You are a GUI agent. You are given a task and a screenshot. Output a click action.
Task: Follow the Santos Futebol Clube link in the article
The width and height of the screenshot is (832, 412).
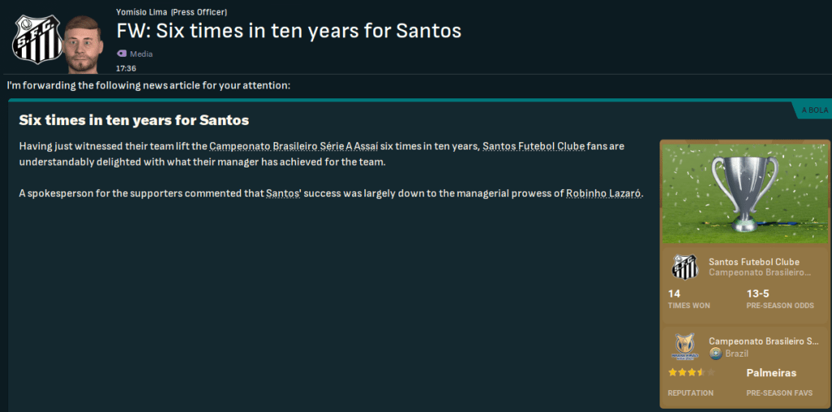tap(534, 146)
